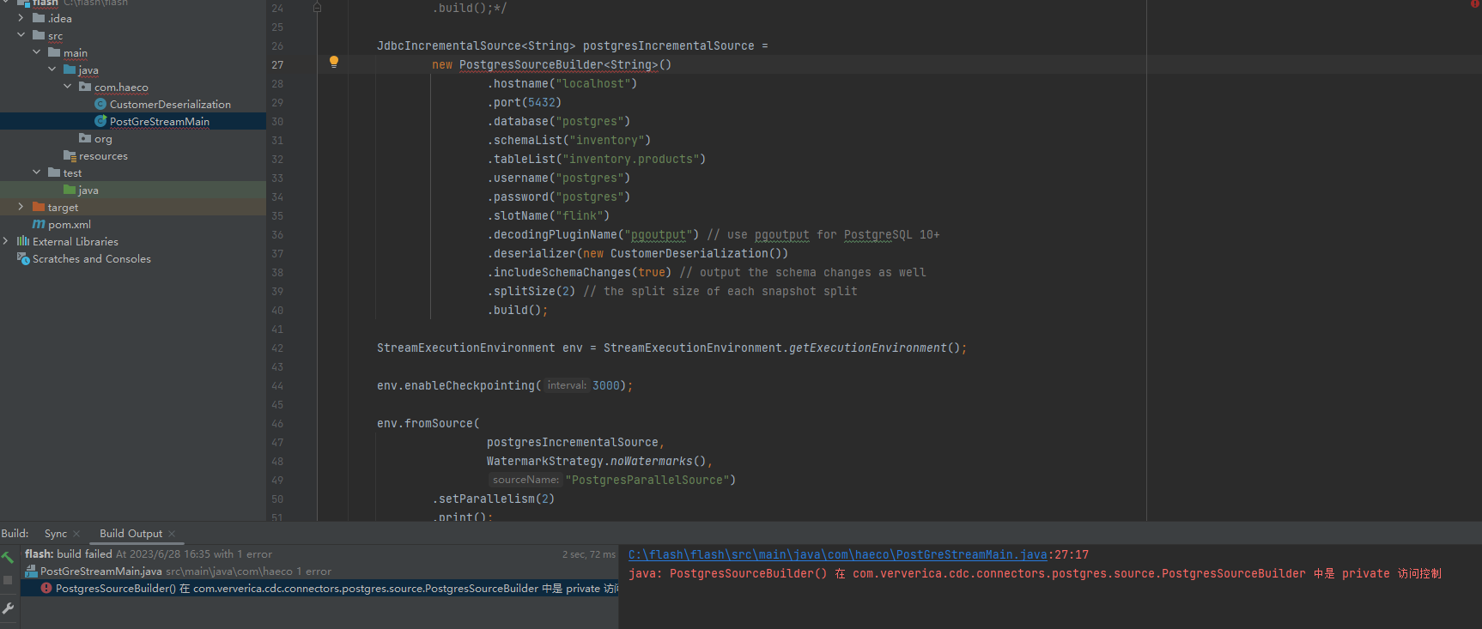1482x629 pixels.
Task: Collapse the java folder under main
Action: coord(52,70)
